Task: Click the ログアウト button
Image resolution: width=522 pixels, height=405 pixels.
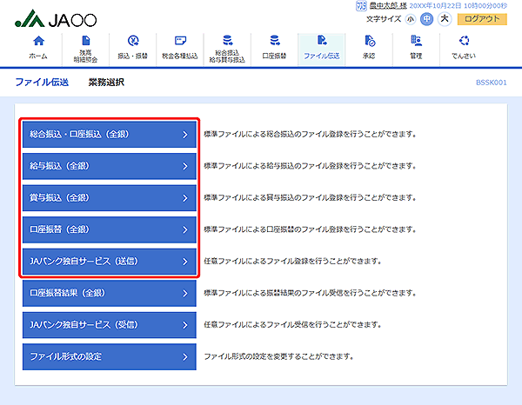Action: click(x=482, y=19)
